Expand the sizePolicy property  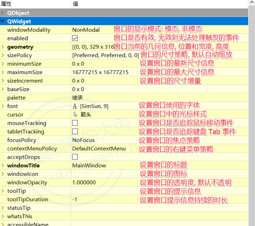(3, 55)
